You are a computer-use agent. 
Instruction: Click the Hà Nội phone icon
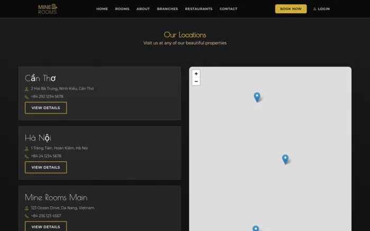point(26,156)
